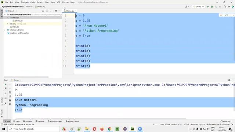Start debugging Demo with the bug icon

[212, 7]
